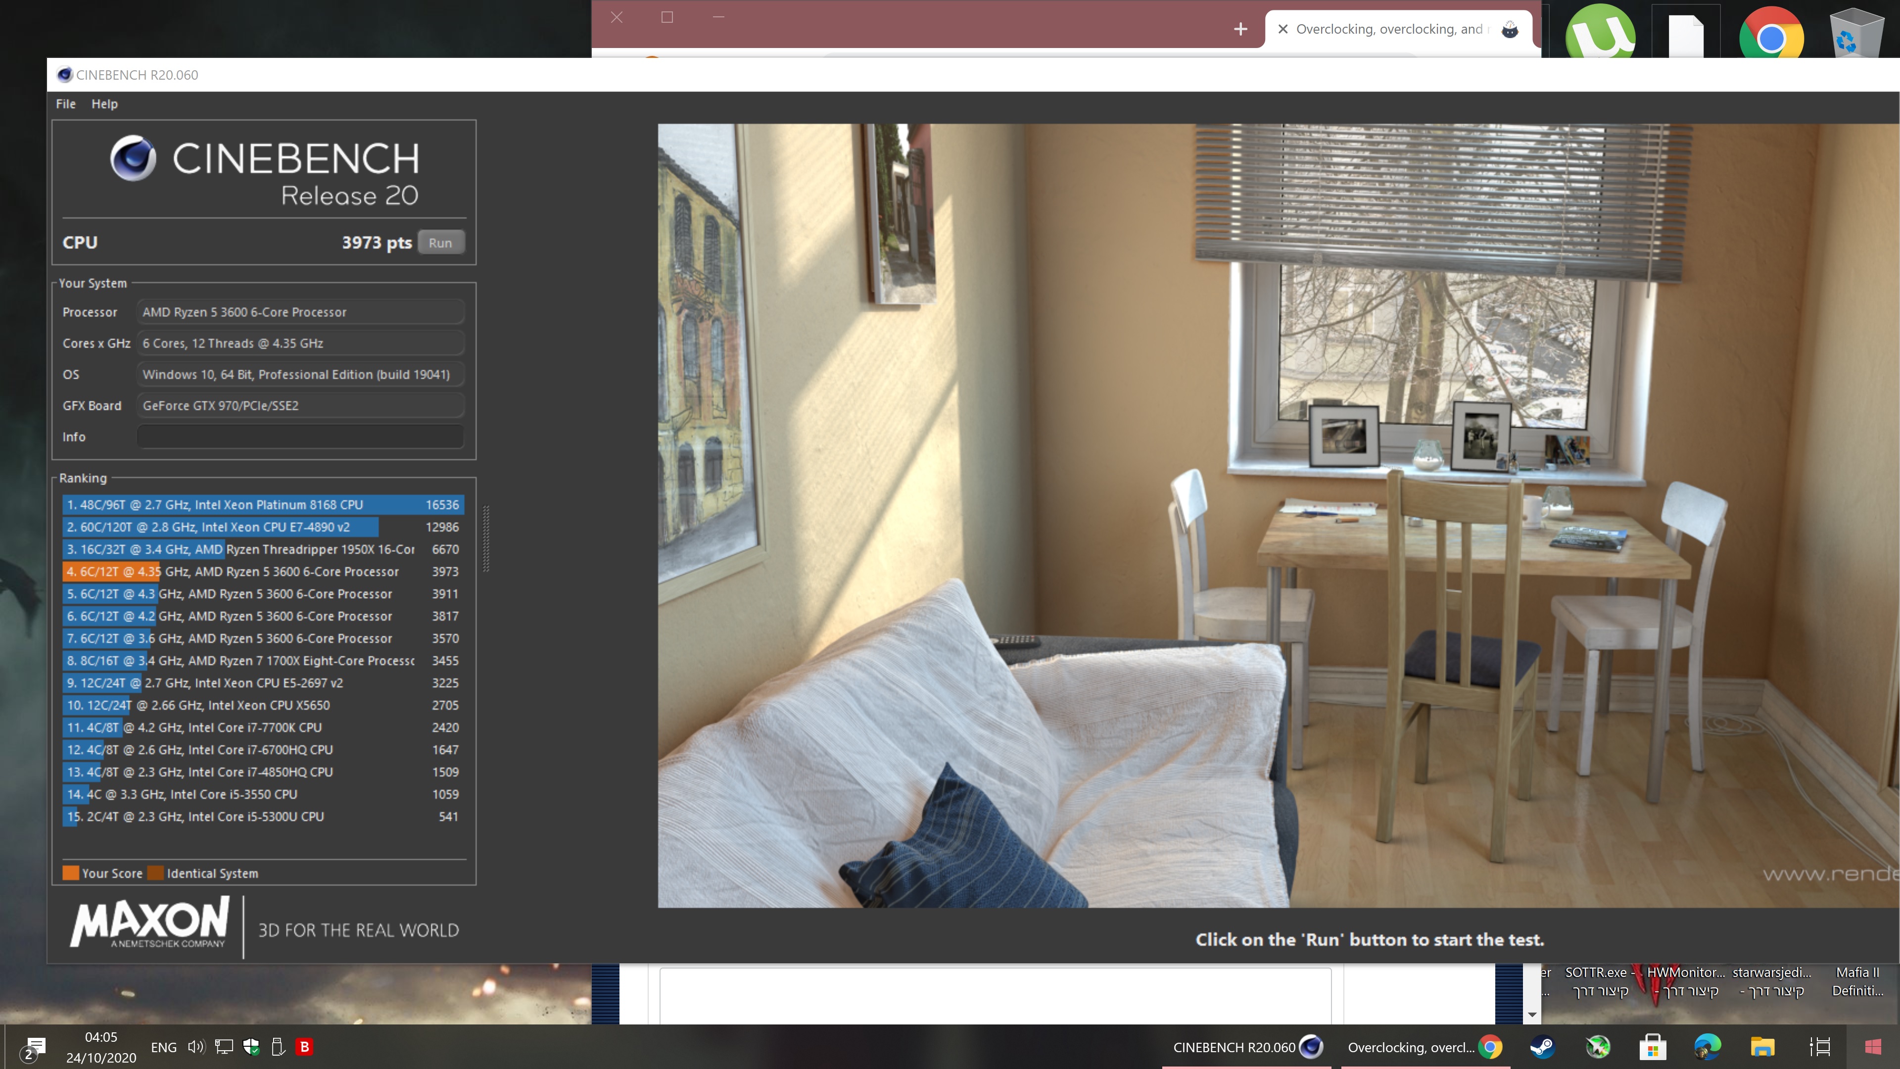Viewport: 1900px width, 1069px height.
Task: Open Microsoft Edge from taskbar
Action: pyautogui.click(x=1708, y=1047)
